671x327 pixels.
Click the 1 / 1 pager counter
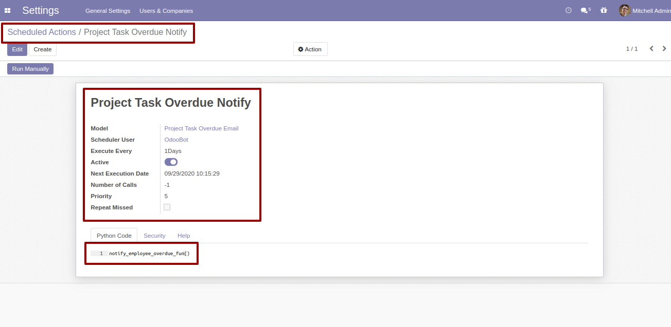tap(632, 49)
